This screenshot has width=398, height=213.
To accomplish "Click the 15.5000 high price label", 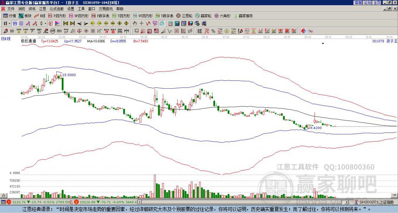I will pyautogui.click(x=69, y=75).
